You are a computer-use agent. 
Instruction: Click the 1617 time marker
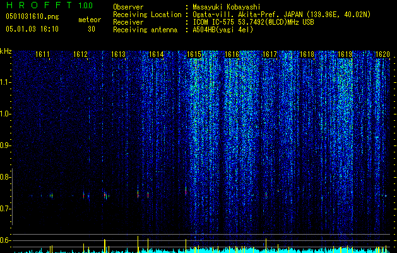point(270,54)
